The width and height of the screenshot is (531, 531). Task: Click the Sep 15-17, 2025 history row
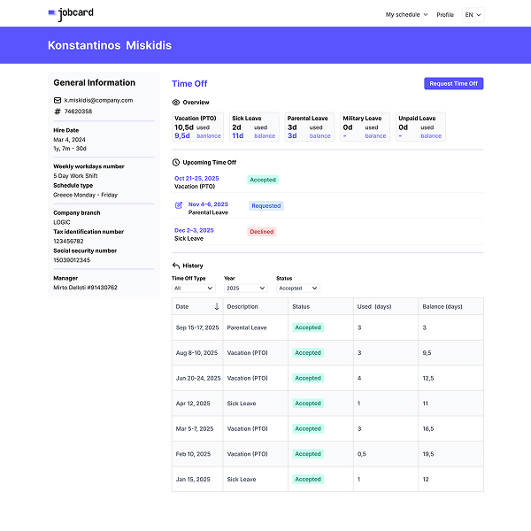tap(327, 327)
